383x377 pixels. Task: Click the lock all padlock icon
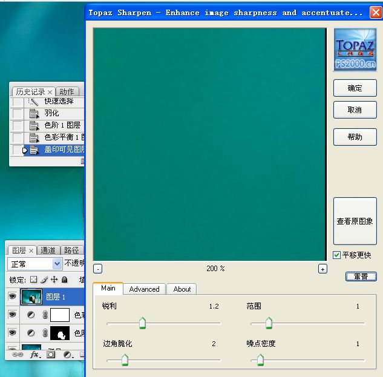(x=64, y=280)
